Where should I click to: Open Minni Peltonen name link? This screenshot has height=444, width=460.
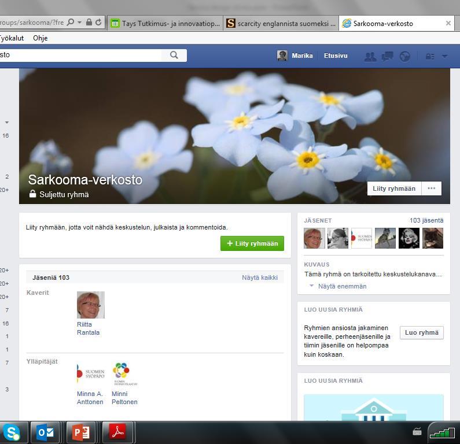pyautogui.click(x=124, y=398)
